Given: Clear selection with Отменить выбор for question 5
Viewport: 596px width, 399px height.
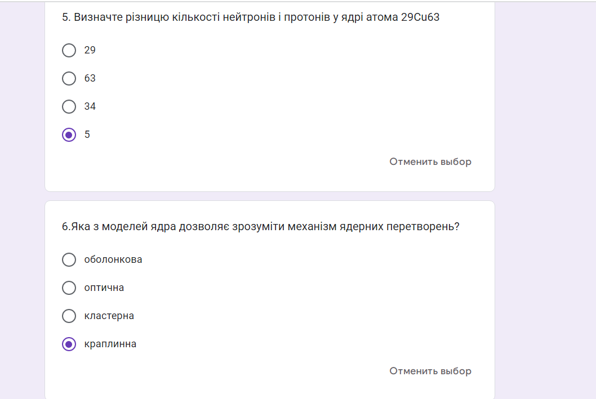Looking at the screenshot, I should (430, 162).
